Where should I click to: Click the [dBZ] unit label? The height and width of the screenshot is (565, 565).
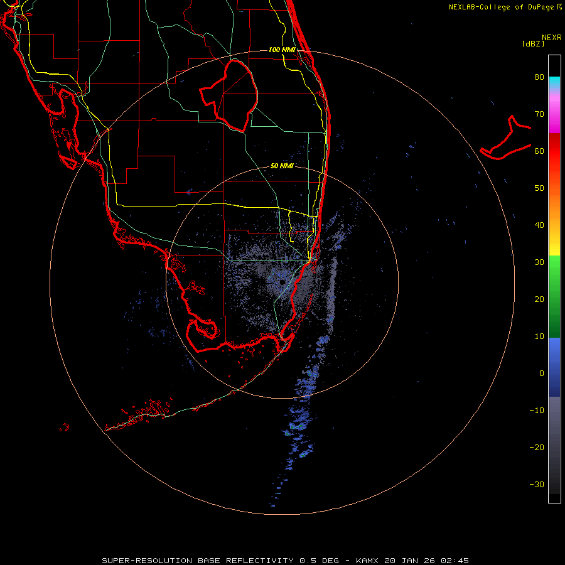click(x=533, y=44)
